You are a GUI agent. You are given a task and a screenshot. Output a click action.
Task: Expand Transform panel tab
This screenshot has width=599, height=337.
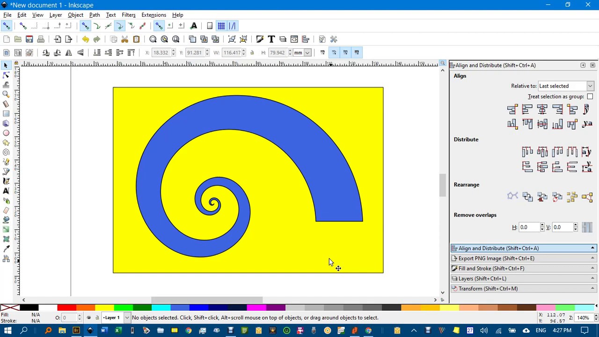click(525, 289)
